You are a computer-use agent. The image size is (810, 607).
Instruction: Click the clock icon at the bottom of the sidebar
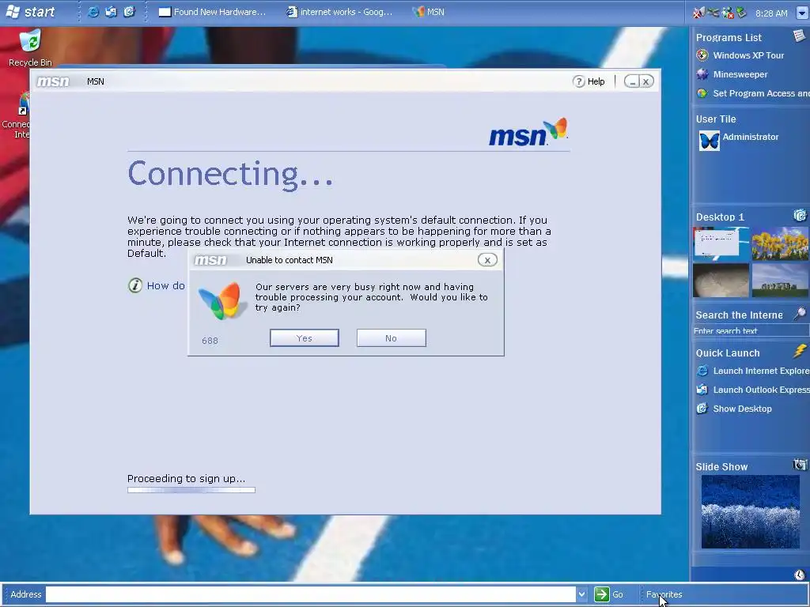point(800,575)
